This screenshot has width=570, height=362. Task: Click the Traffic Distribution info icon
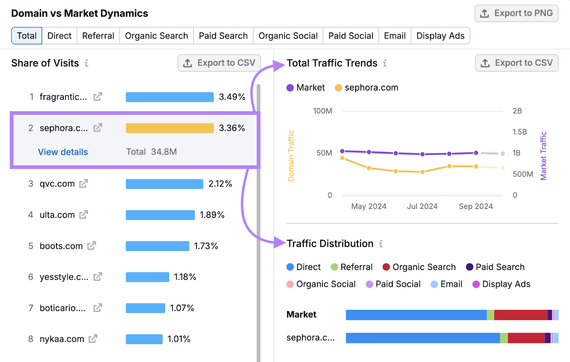click(382, 244)
